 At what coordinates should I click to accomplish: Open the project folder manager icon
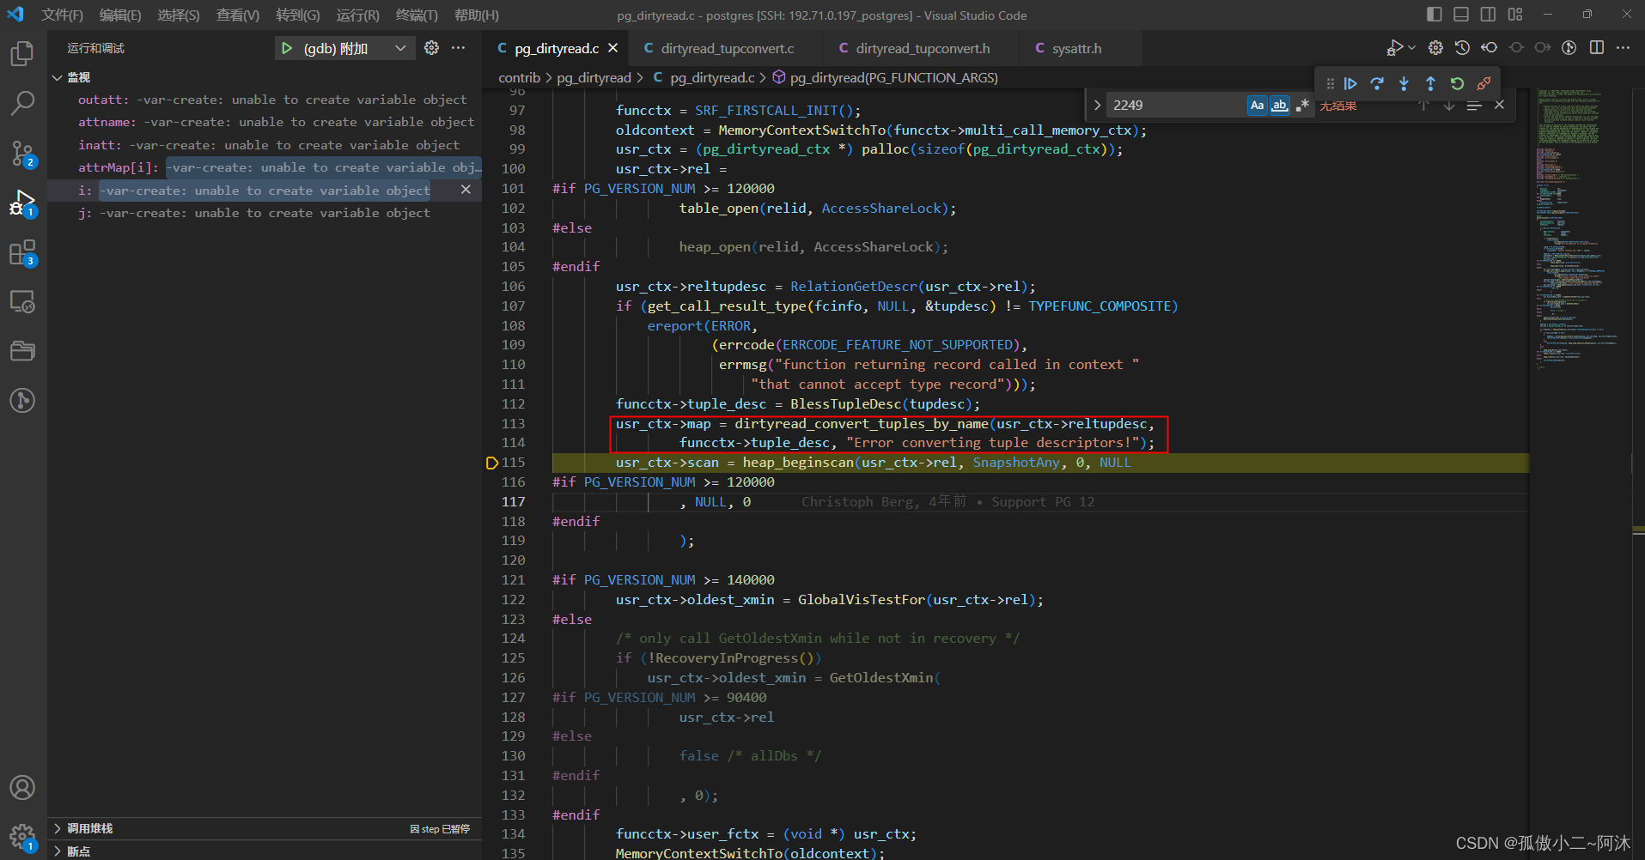pos(22,351)
